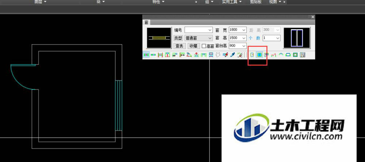Choose the sequential along-wall insert icon

point(153,55)
